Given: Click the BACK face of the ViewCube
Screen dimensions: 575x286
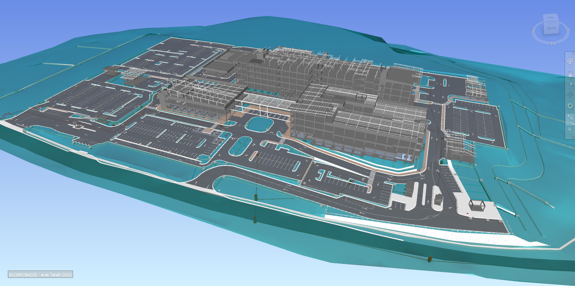Looking at the screenshot, I should coord(551,28).
